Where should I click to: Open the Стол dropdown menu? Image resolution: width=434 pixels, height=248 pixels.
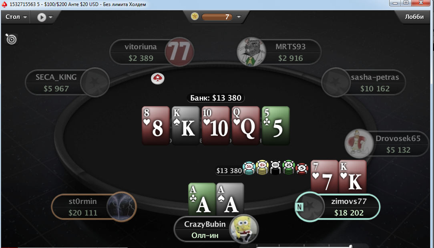coord(16,17)
